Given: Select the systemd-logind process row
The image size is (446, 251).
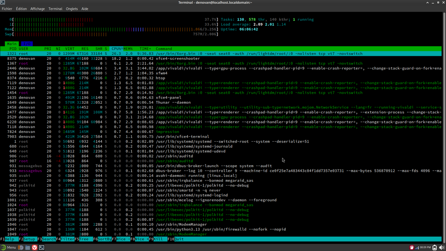Looking at the screenshot, I should 221,195.
